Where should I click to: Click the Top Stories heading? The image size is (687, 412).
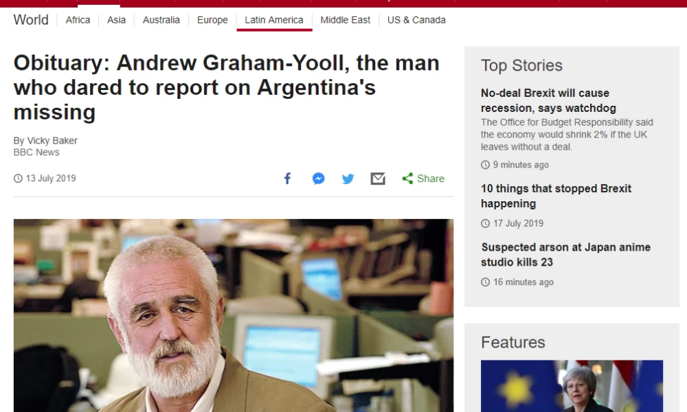click(x=521, y=65)
